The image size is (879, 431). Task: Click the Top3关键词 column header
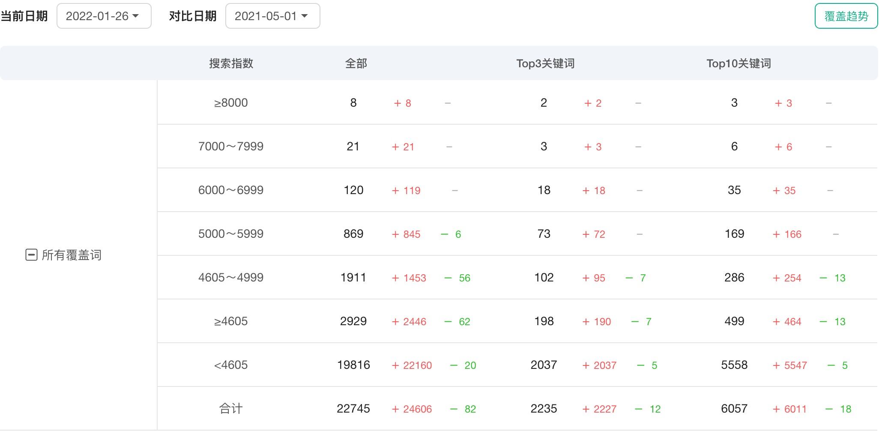tap(545, 63)
